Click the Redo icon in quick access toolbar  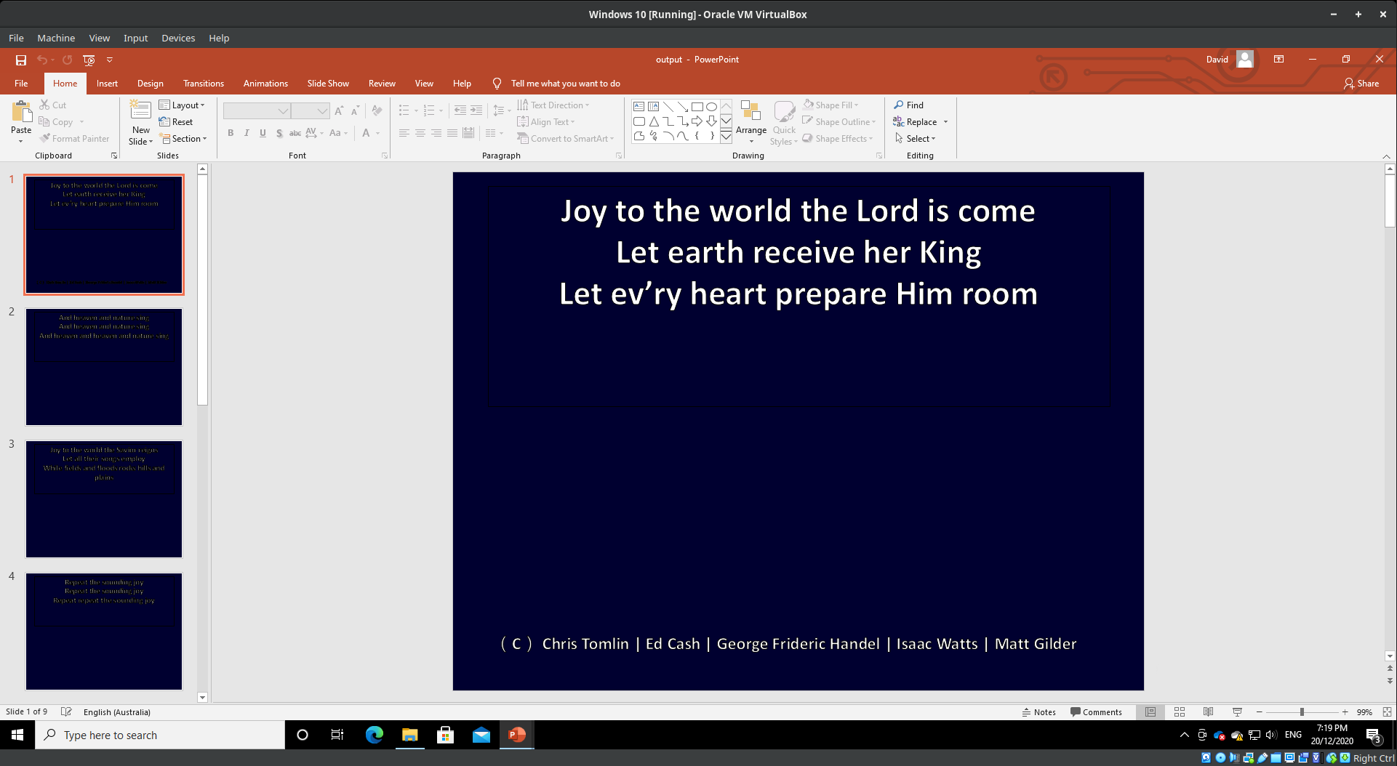click(68, 60)
